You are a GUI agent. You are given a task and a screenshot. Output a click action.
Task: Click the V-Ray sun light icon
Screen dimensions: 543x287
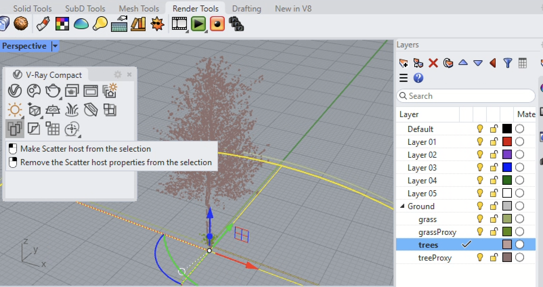point(15,110)
